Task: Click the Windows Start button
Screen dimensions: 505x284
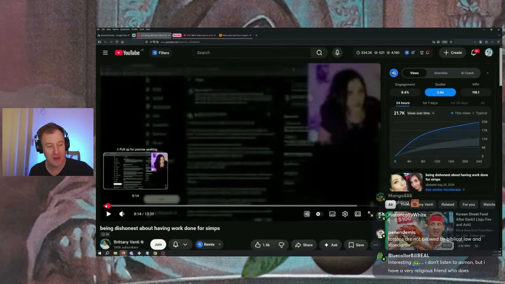Action: (x=99, y=253)
